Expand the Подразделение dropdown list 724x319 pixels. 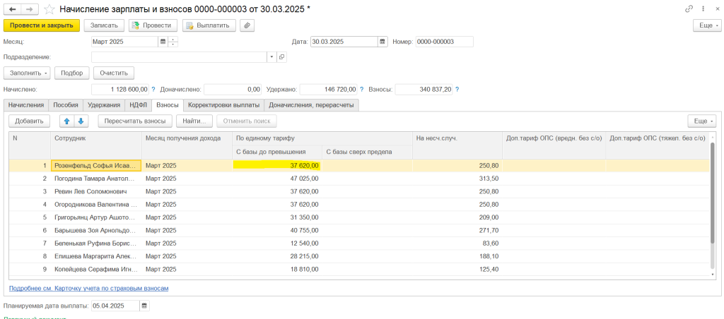tap(271, 56)
